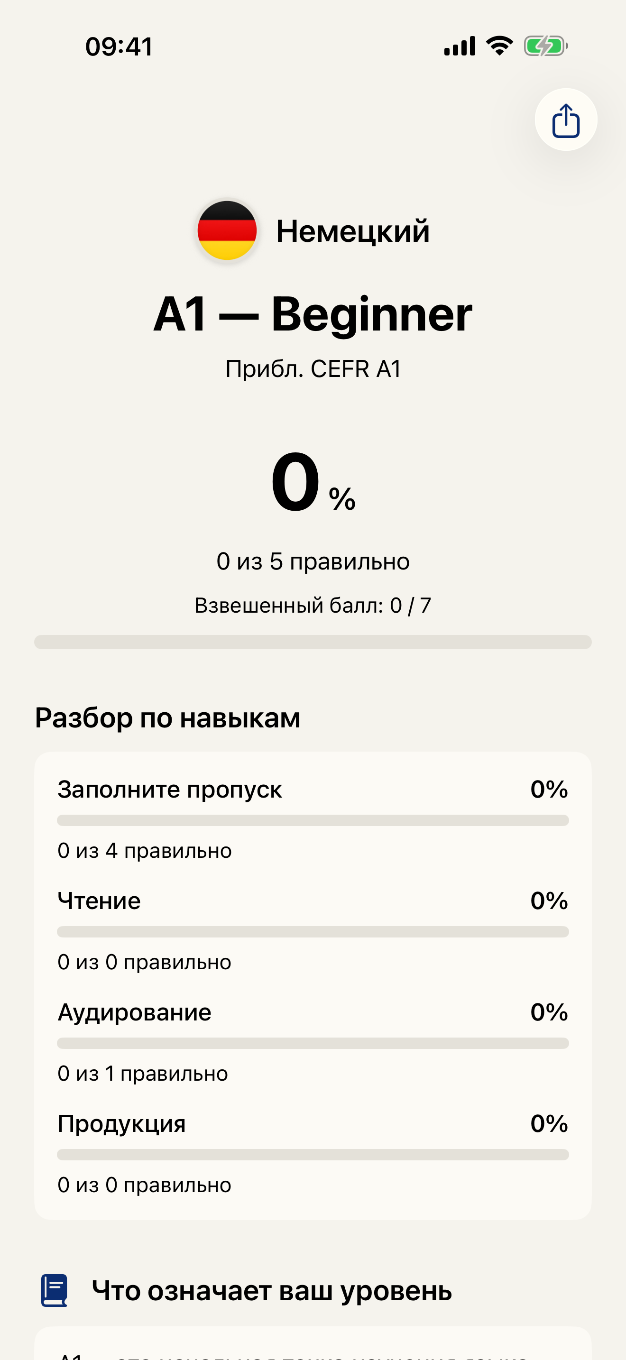
Task: Tap the clock showing 09:41
Action: coord(119,46)
